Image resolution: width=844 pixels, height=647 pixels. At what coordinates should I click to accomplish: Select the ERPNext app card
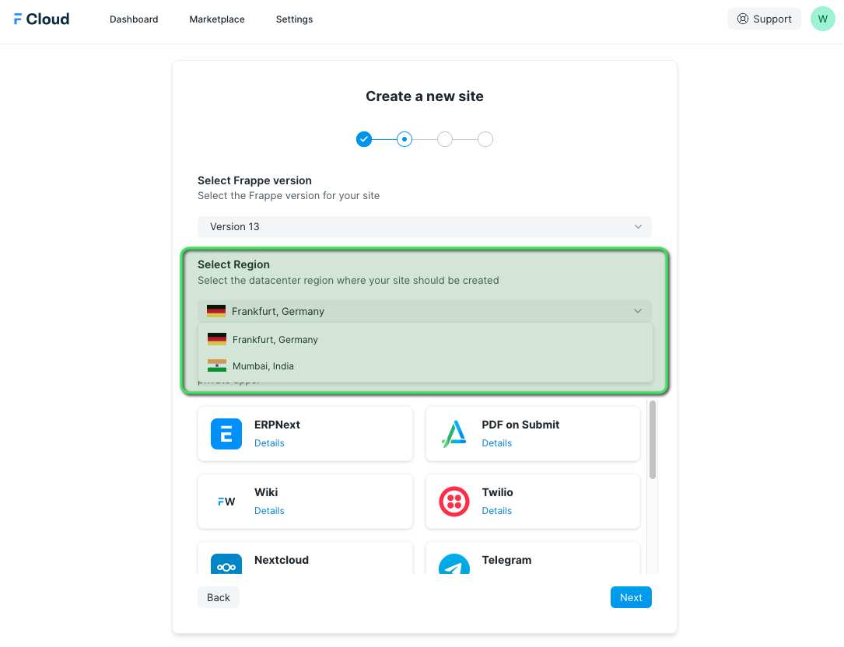click(x=305, y=434)
